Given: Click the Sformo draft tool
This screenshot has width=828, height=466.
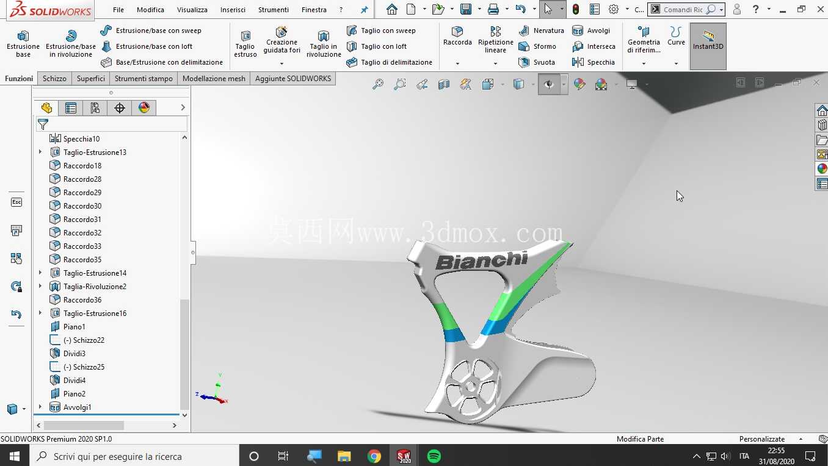Looking at the screenshot, I should [x=537, y=46].
